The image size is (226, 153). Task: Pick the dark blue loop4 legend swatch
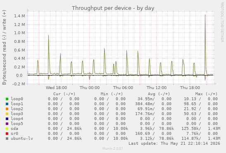7,119
